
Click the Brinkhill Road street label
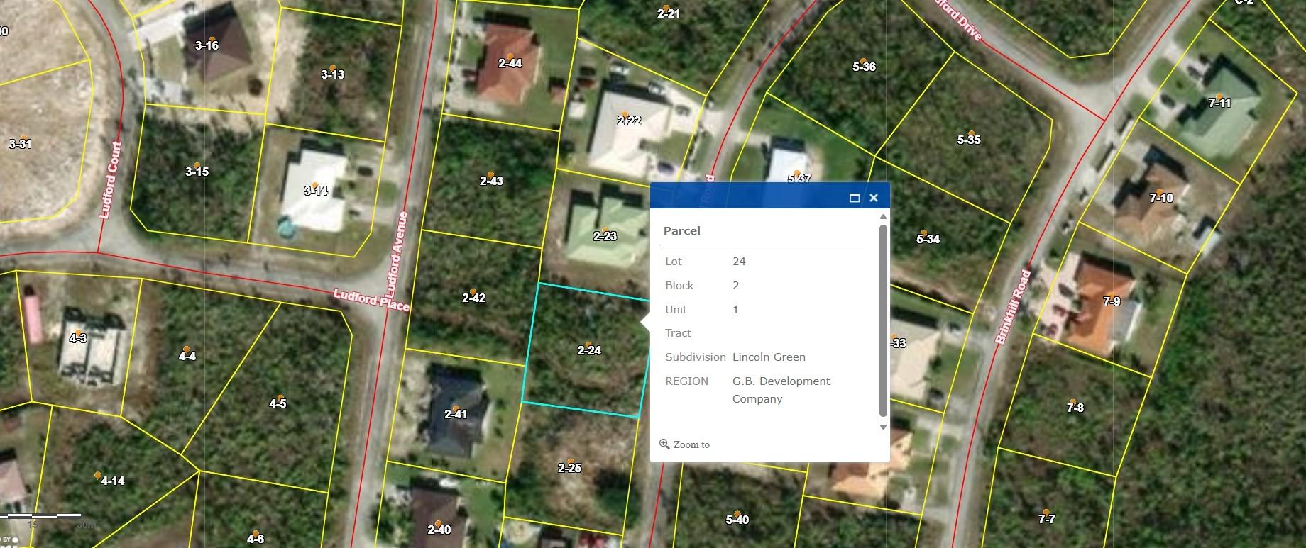(x=1012, y=307)
